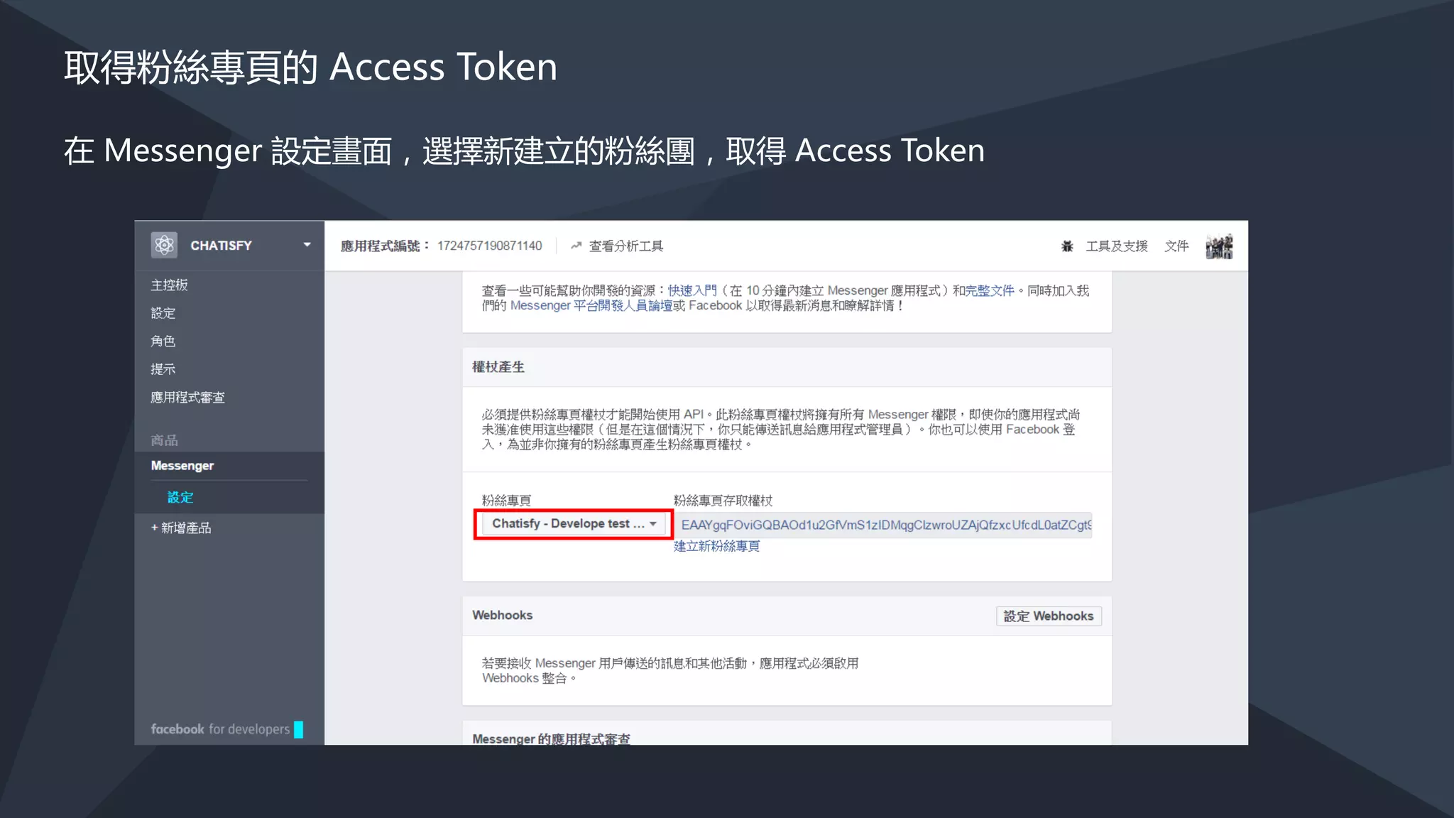Click the bug icon beside 工具及支援
The height and width of the screenshot is (818, 1454).
(1066, 246)
